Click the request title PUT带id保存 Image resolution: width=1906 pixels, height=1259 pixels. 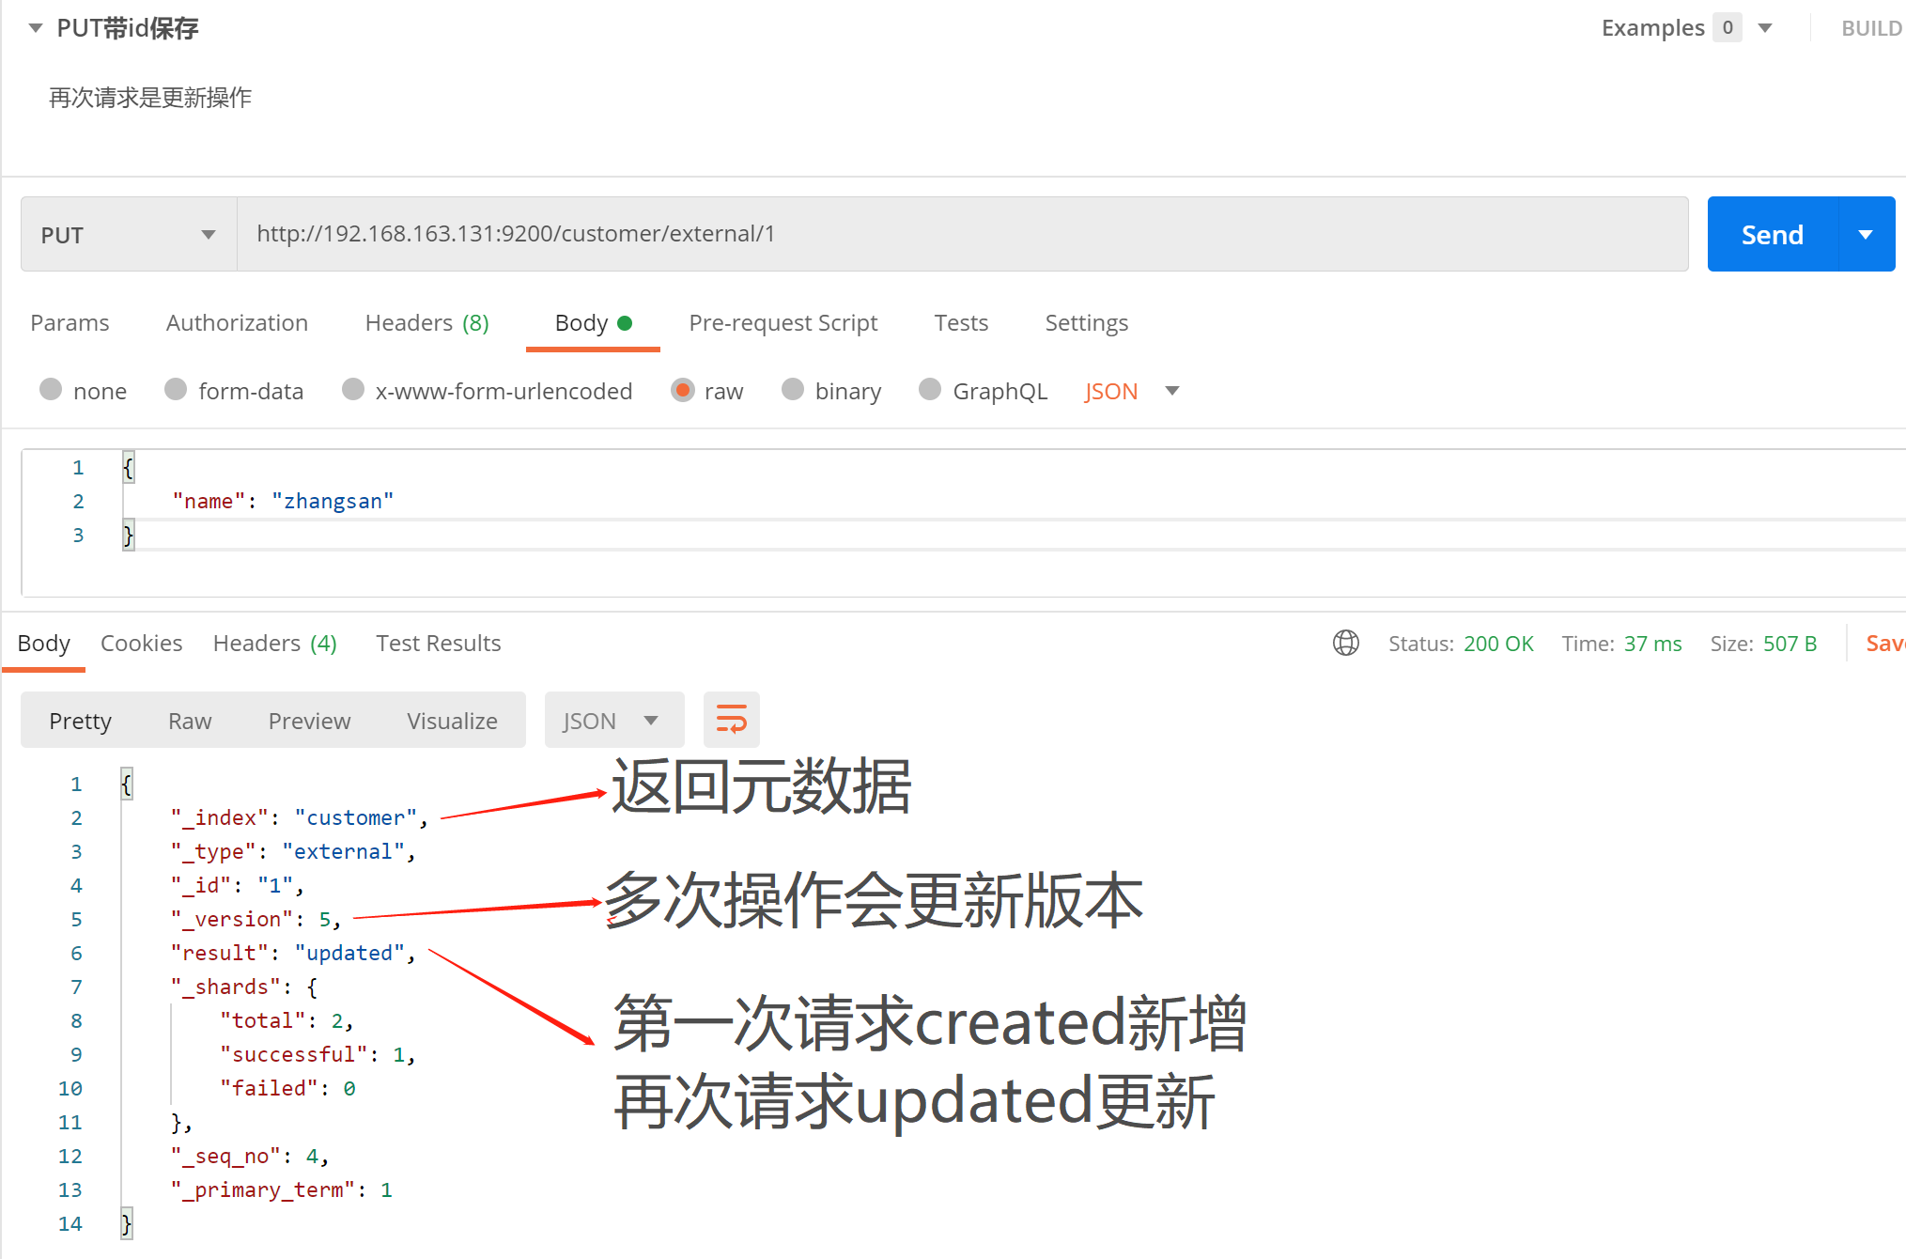coord(128,28)
